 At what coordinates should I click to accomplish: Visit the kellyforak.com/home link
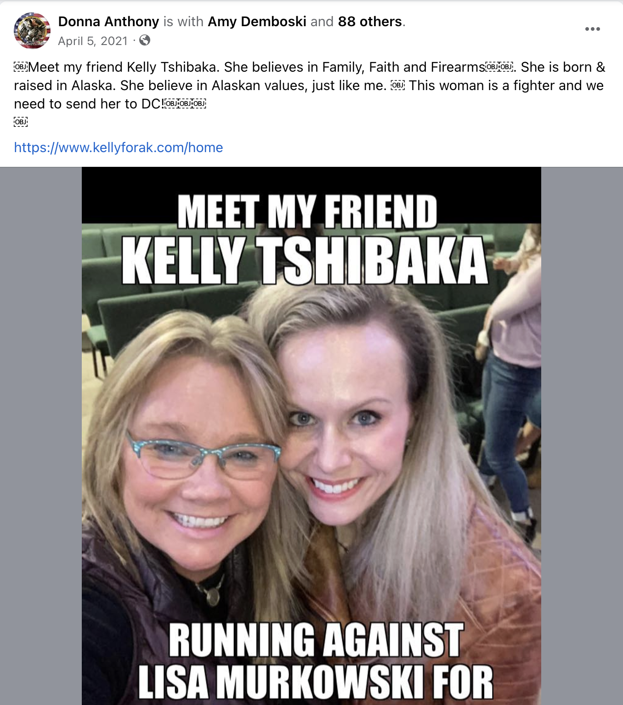click(x=119, y=148)
